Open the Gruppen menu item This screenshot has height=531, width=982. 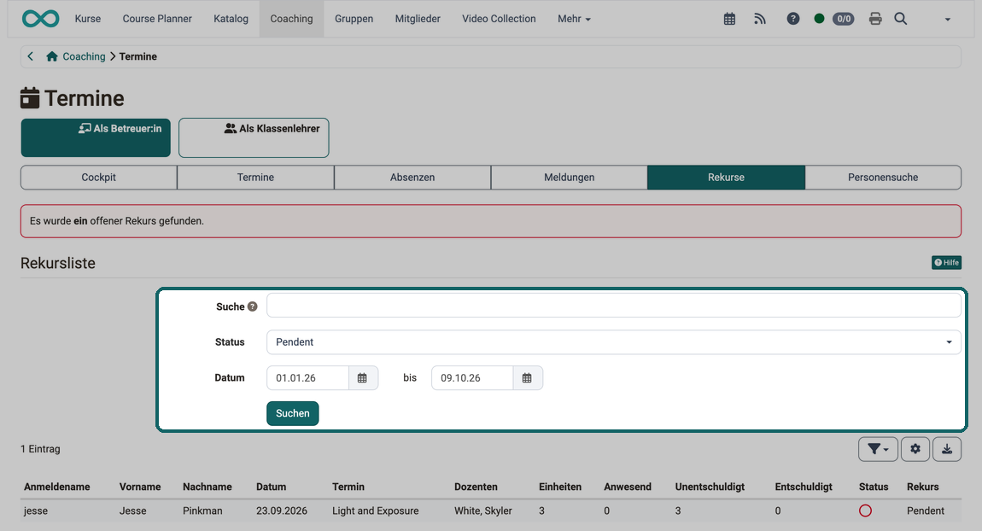[354, 19]
